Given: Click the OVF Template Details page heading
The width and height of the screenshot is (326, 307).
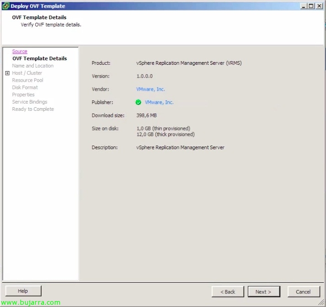Looking at the screenshot, I should click(39, 17).
